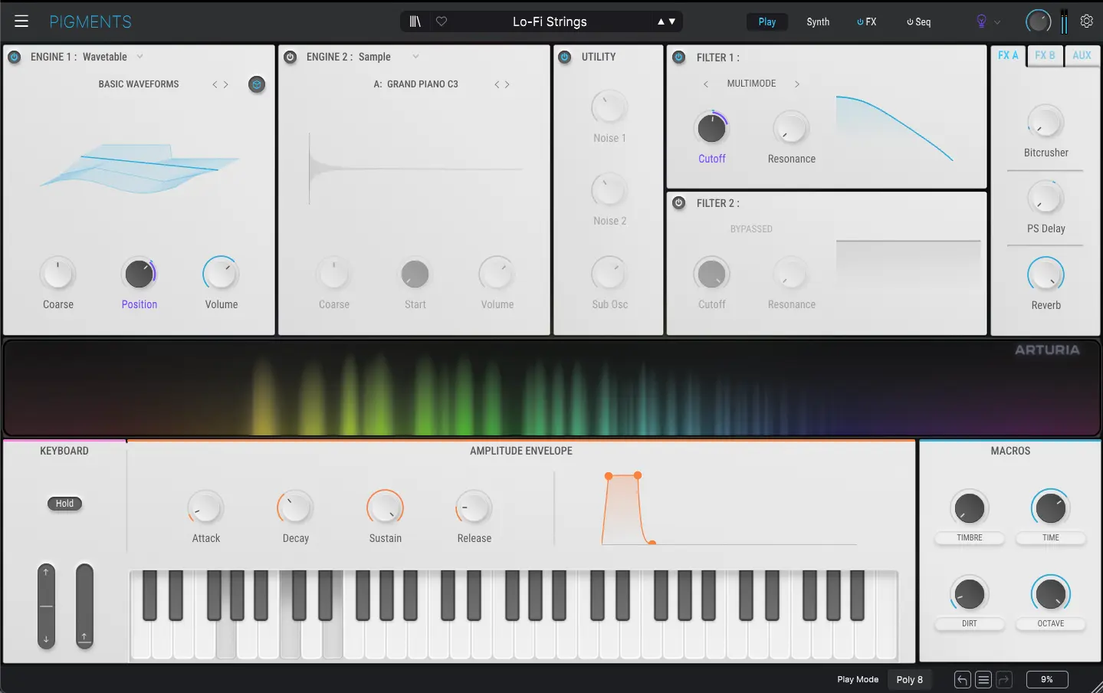The image size is (1103, 693).
Task: Click the Play view button
Action: coord(767,21)
